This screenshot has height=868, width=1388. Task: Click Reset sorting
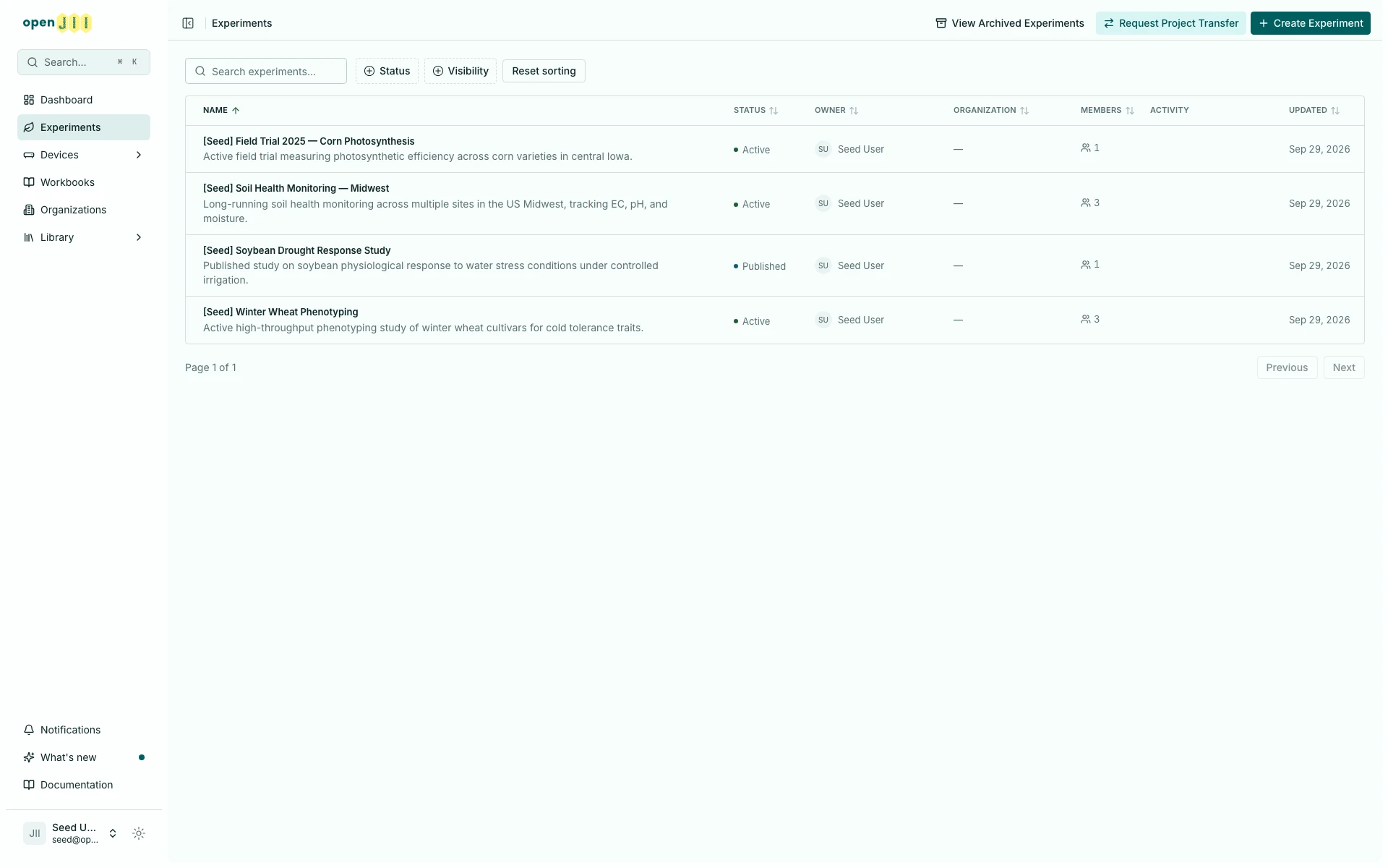[x=544, y=71]
